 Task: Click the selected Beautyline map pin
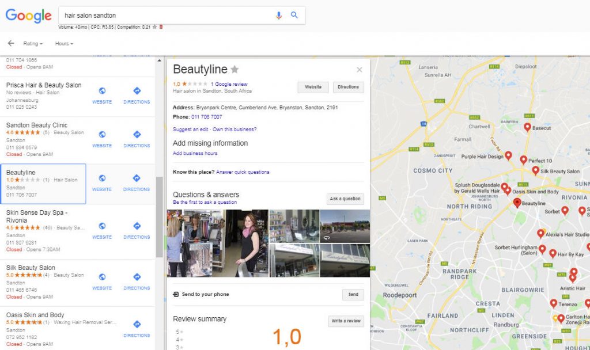(517, 203)
